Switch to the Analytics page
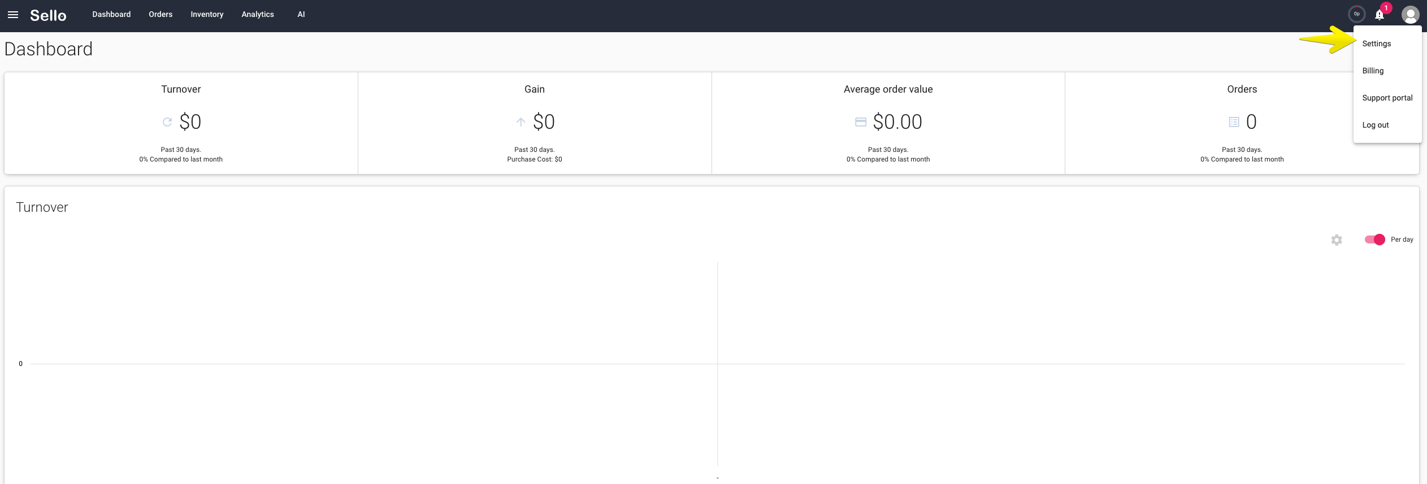This screenshot has height=484, width=1427. tap(258, 15)
